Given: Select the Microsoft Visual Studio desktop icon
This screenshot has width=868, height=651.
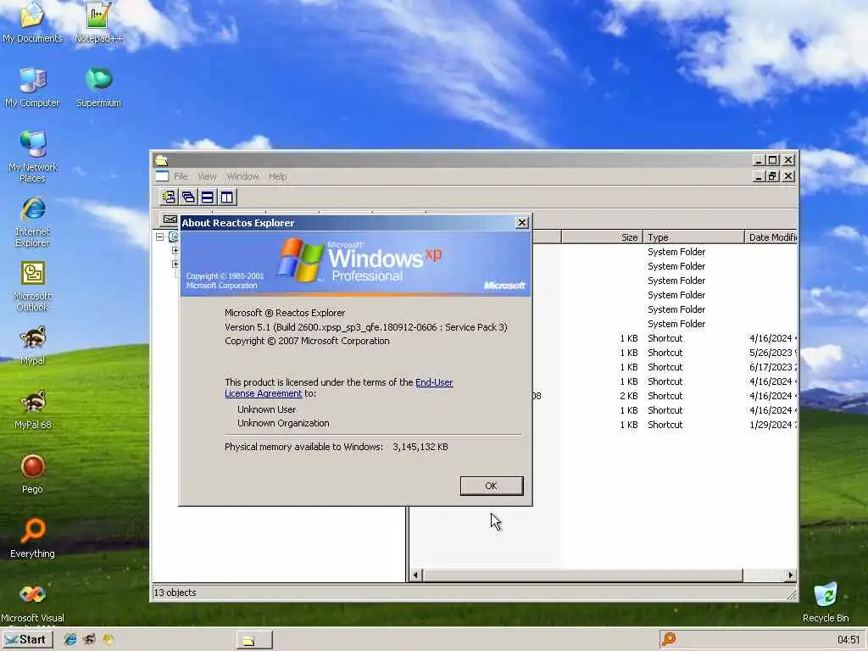Looking at the screenshot, I should pyautogui.click(x=33, y=604).
